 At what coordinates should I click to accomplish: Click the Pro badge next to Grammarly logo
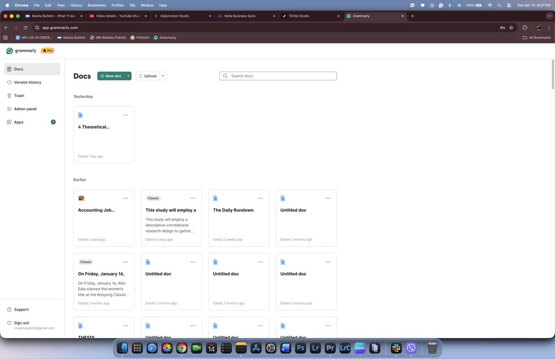pos(48,51)
